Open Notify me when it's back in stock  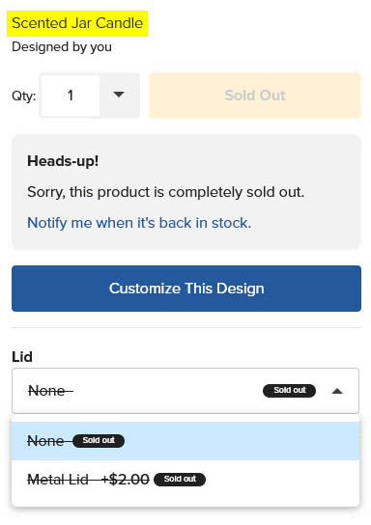[139, 223]
